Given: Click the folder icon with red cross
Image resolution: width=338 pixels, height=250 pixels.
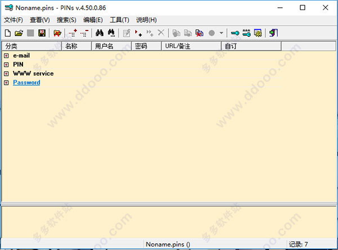Looking at the screenshot, I should click(x=57, y=33).
